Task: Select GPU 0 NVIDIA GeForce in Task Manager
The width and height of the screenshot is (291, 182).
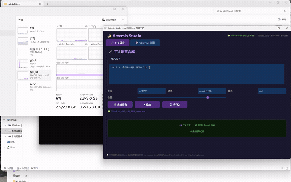Action: click(x=34, y=75)
